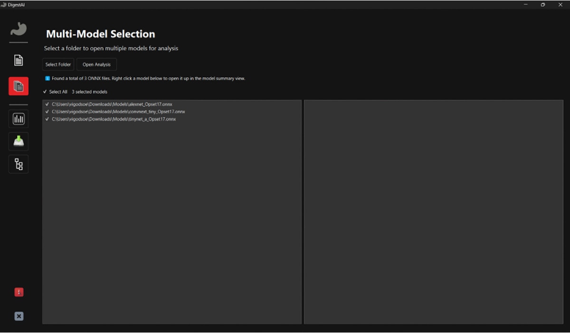The image size is (570, 333).
Task: Click the Select Folder button
Action: point(58,65)
